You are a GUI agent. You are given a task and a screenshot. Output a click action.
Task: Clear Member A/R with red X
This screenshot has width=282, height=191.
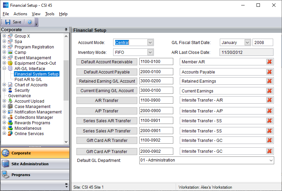click(269, 62)
